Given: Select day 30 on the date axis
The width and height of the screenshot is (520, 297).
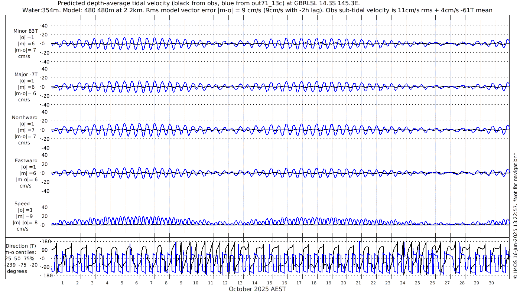Looking at the screenshot, I should pyautogui.click(x=491, y=283).
